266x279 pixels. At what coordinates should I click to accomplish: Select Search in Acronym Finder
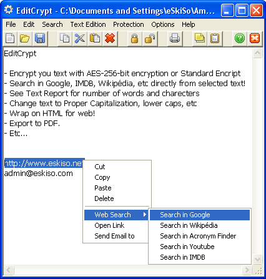[x=200, y=236]
